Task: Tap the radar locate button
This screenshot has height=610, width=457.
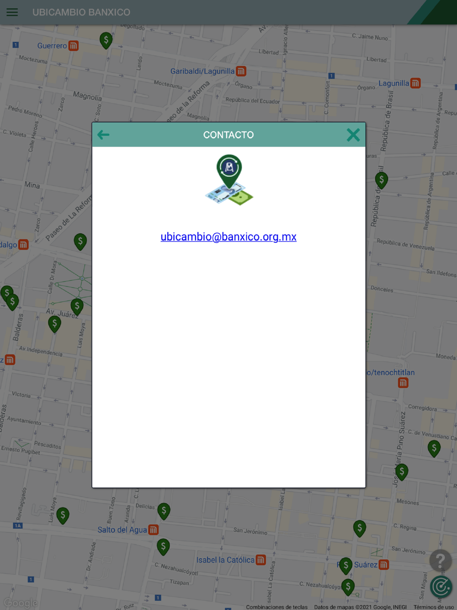Action: 441,587
